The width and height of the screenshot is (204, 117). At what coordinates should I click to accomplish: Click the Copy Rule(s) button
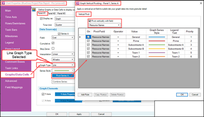(101, 95)
